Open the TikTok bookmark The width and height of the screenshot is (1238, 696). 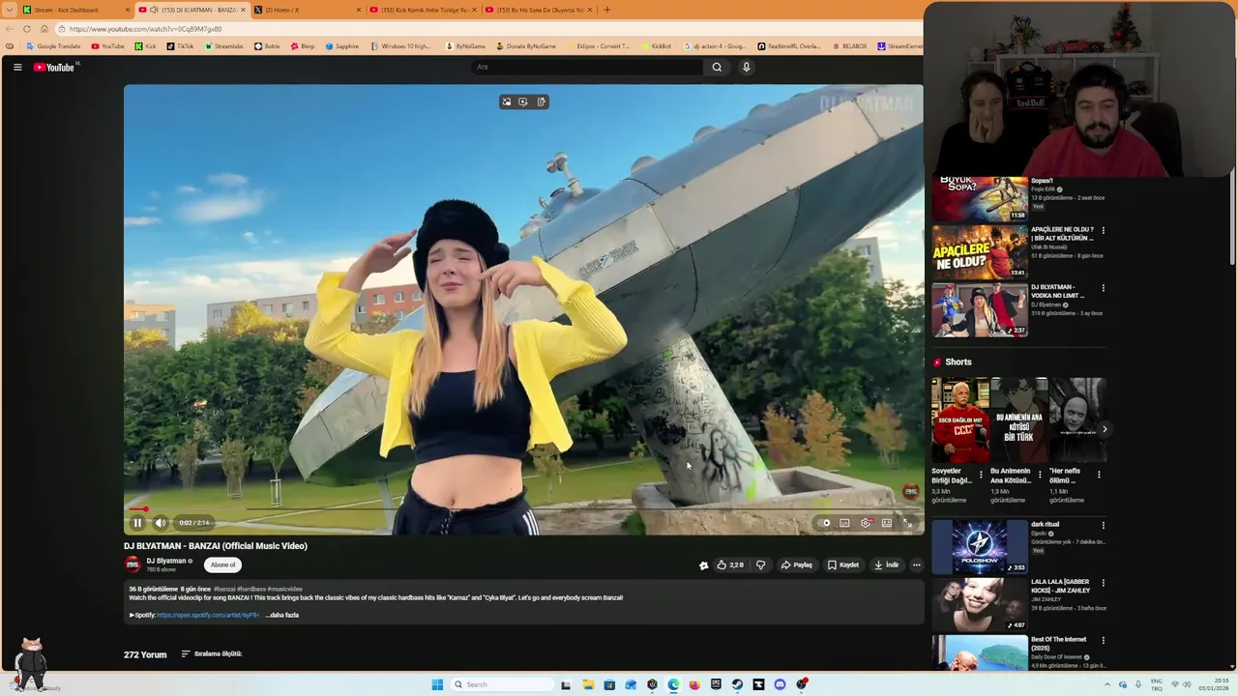180,46
